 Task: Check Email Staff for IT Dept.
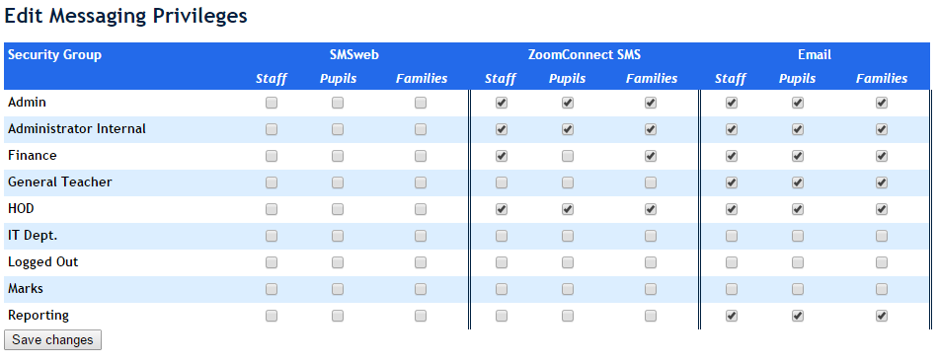tap(731, 236)
